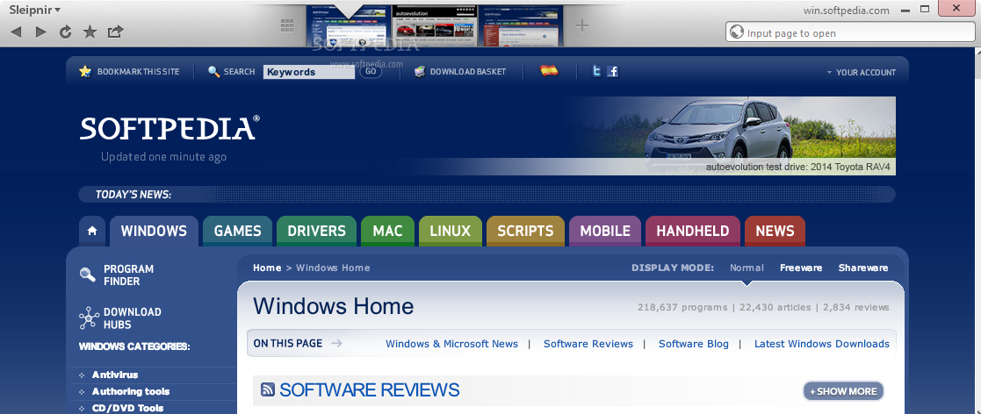Open the Linux category tab
Viewport: 981px width, 414px height.
450,231
